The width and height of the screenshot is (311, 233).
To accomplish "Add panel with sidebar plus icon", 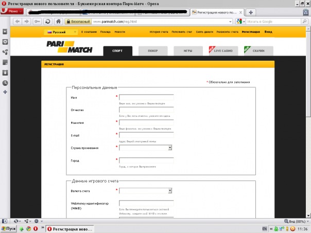I will coord(5,92).
